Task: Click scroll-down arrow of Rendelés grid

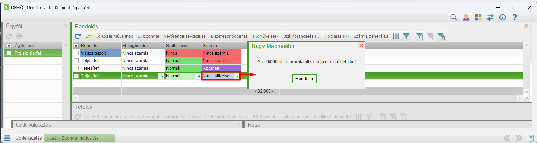Action: [x=526, y=91]
